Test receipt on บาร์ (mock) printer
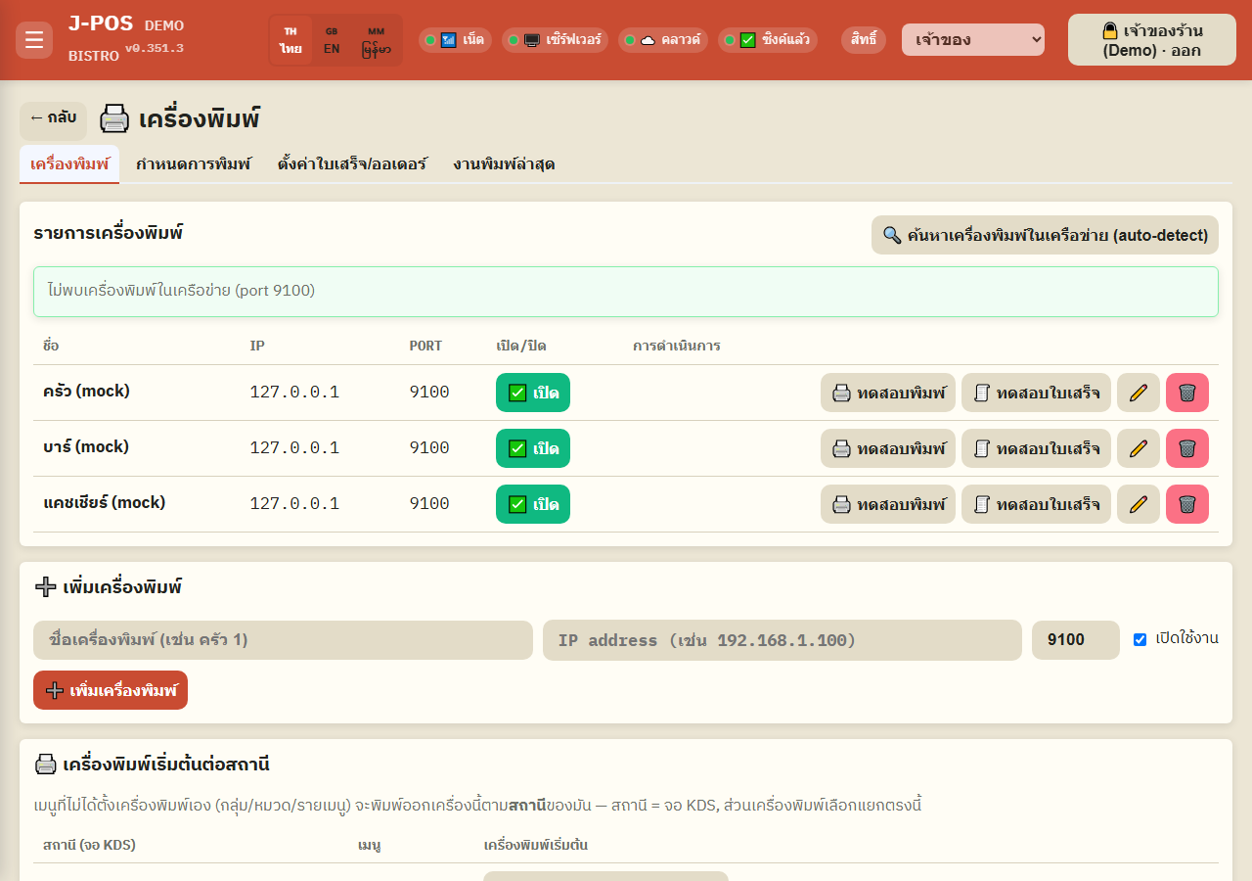 (1036, 448)
